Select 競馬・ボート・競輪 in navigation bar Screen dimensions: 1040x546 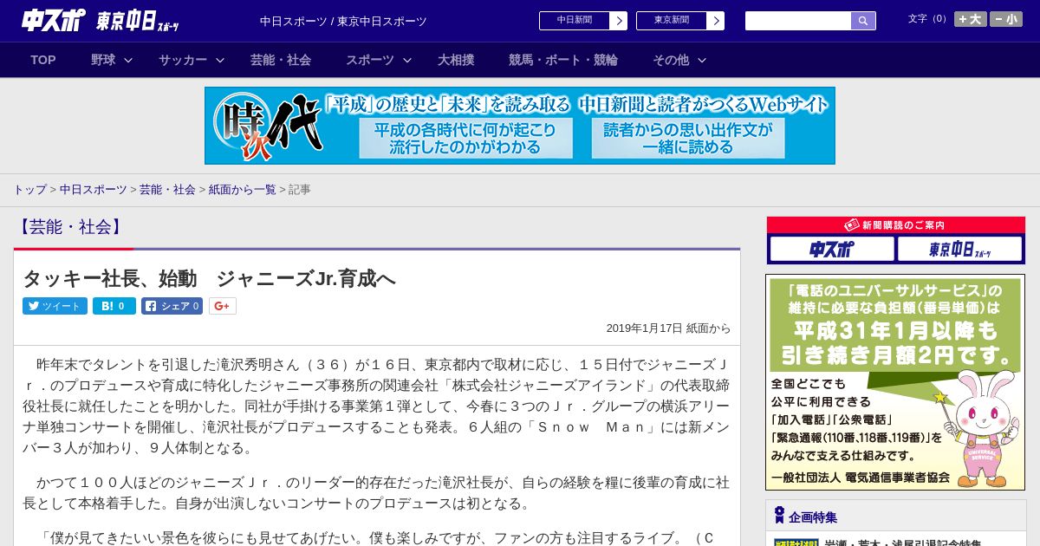563,60
